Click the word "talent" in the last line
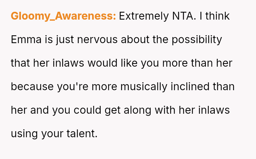Viewport: 256px width, 159px height. click(81, 134)
